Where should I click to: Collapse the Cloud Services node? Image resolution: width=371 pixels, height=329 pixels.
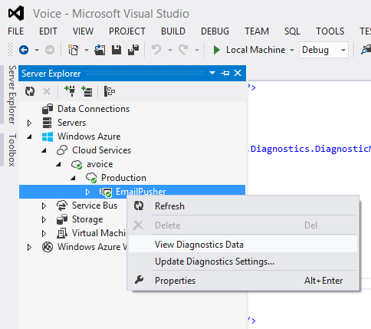pos(44,150)
